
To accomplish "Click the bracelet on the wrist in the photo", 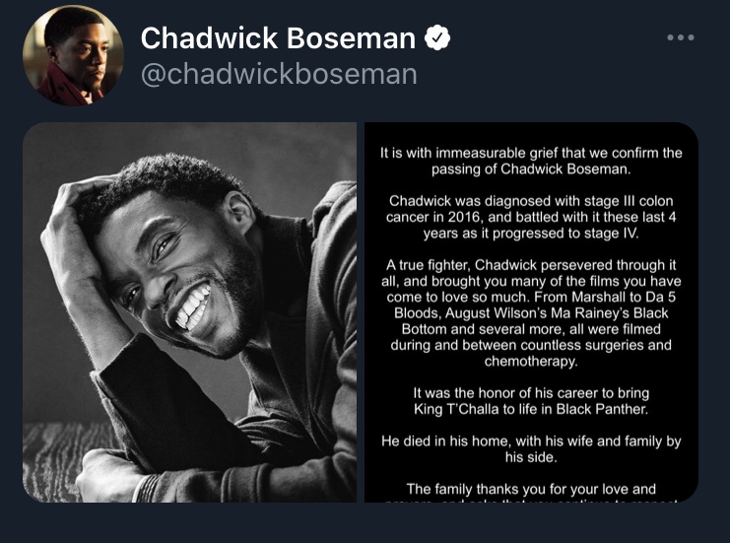I will tap(148, 487).
